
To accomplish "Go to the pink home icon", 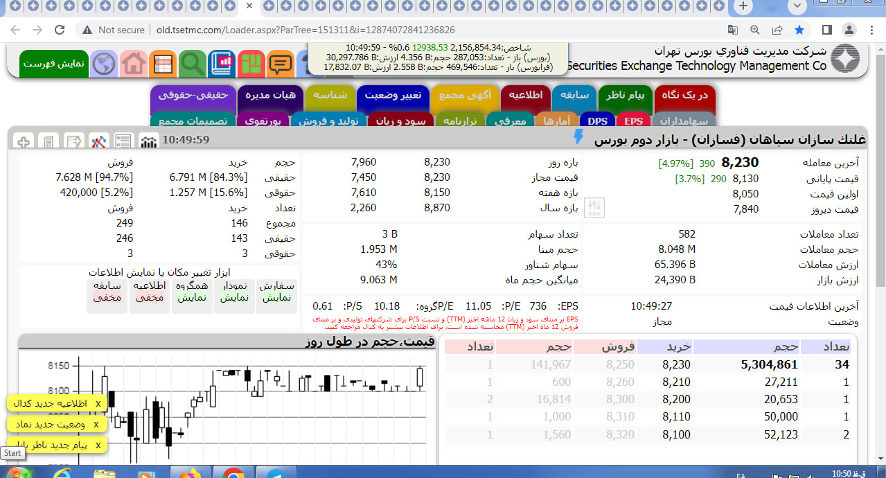I will [x=134, y=64].
